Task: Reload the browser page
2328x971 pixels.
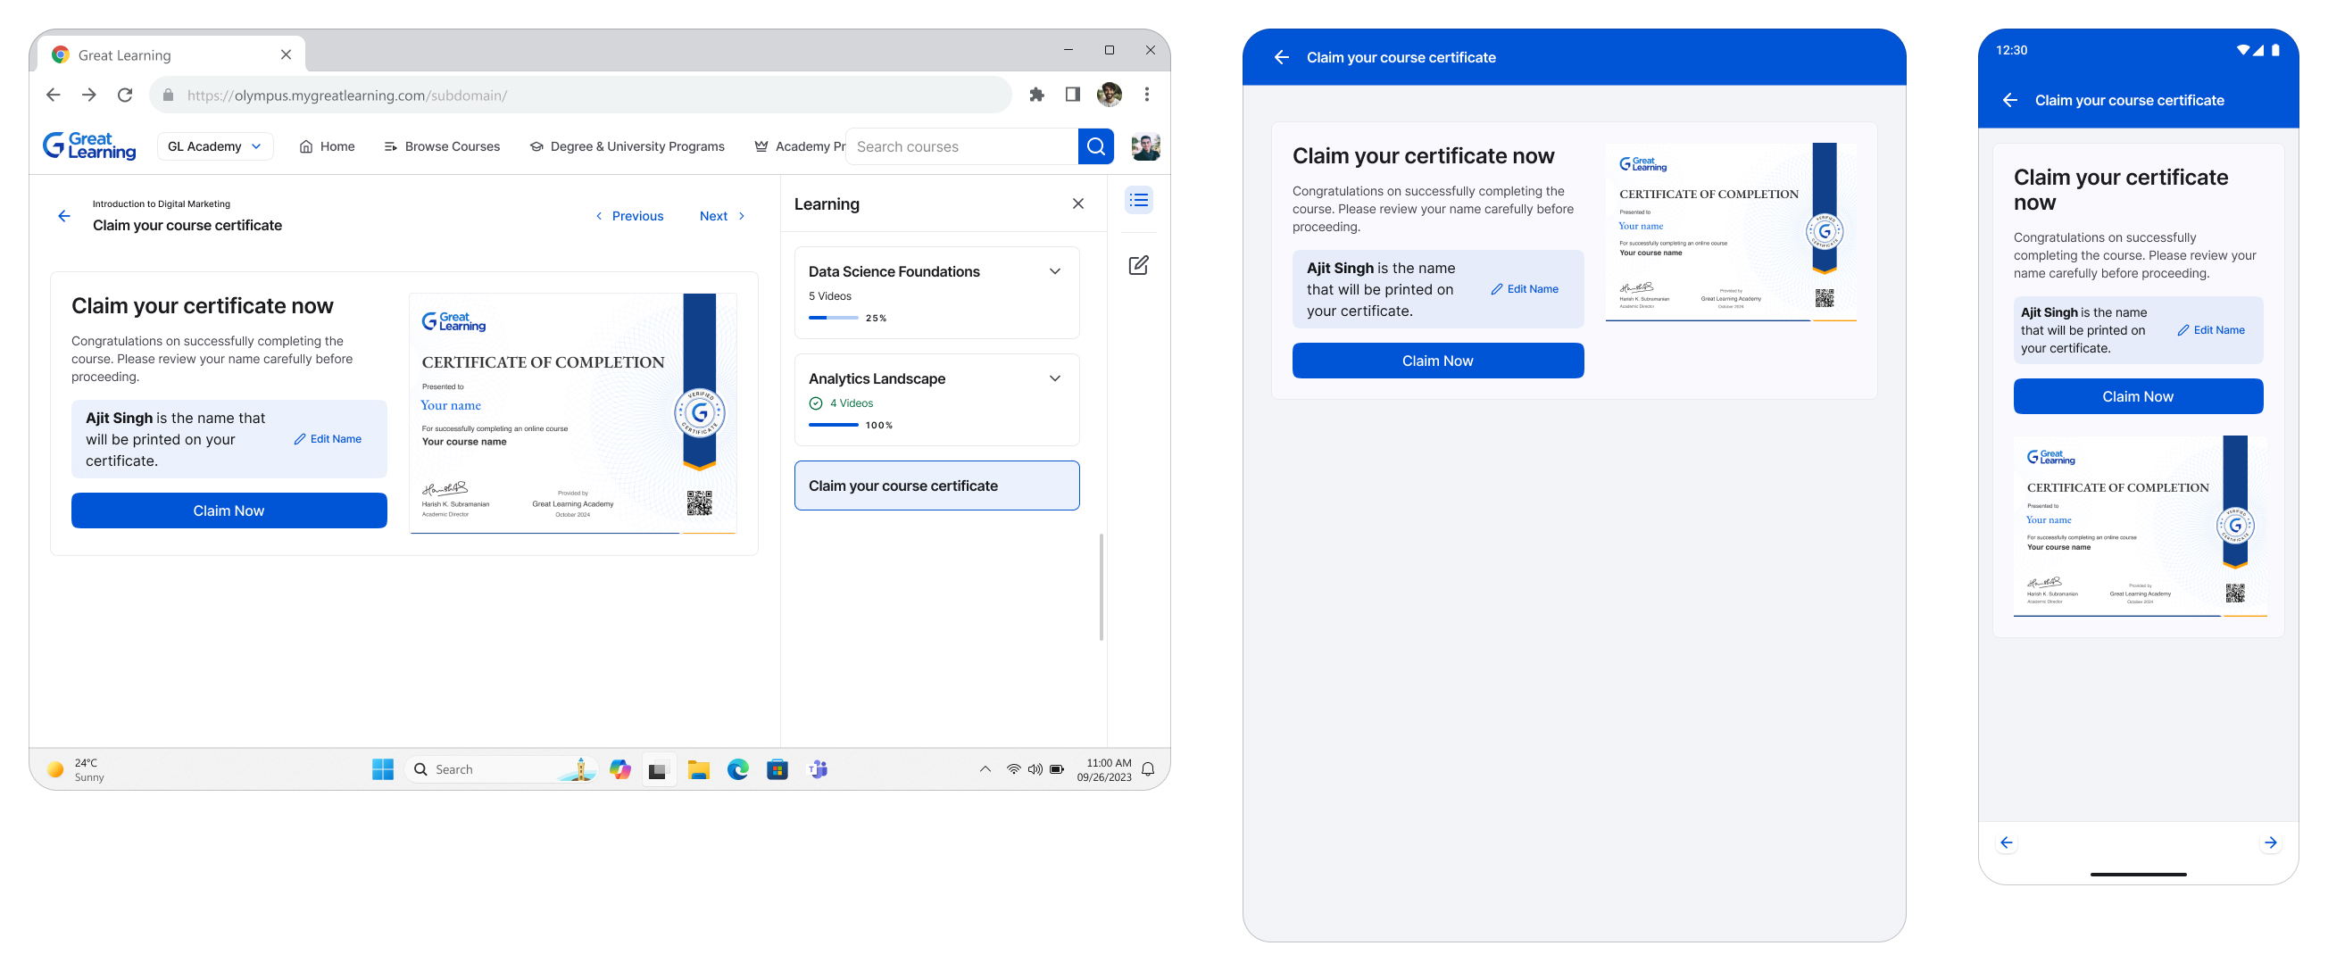Action: 125,95
